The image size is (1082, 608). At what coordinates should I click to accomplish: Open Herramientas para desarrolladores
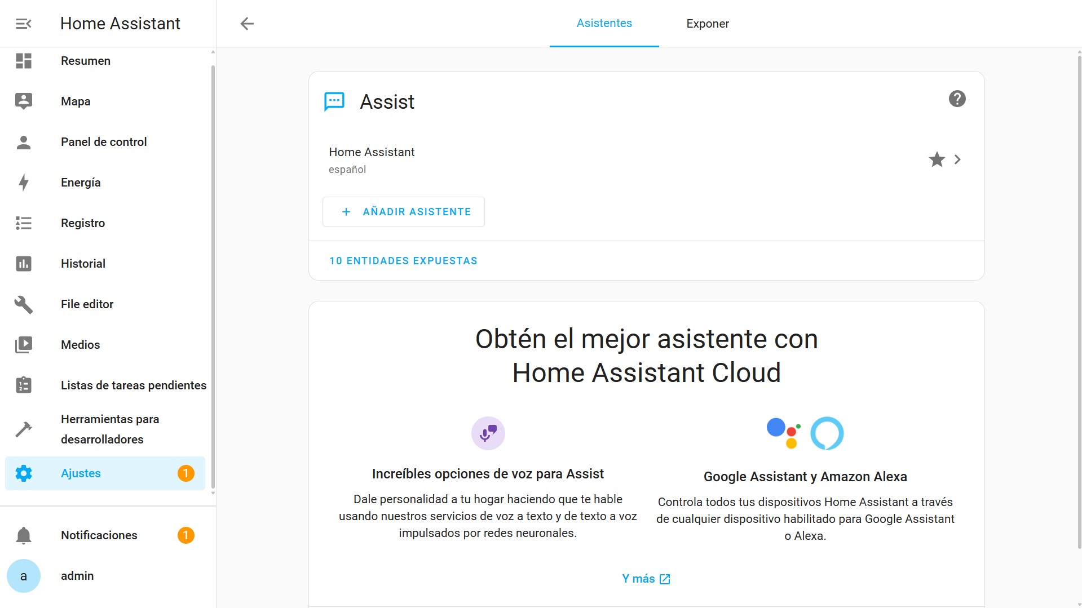23,429
